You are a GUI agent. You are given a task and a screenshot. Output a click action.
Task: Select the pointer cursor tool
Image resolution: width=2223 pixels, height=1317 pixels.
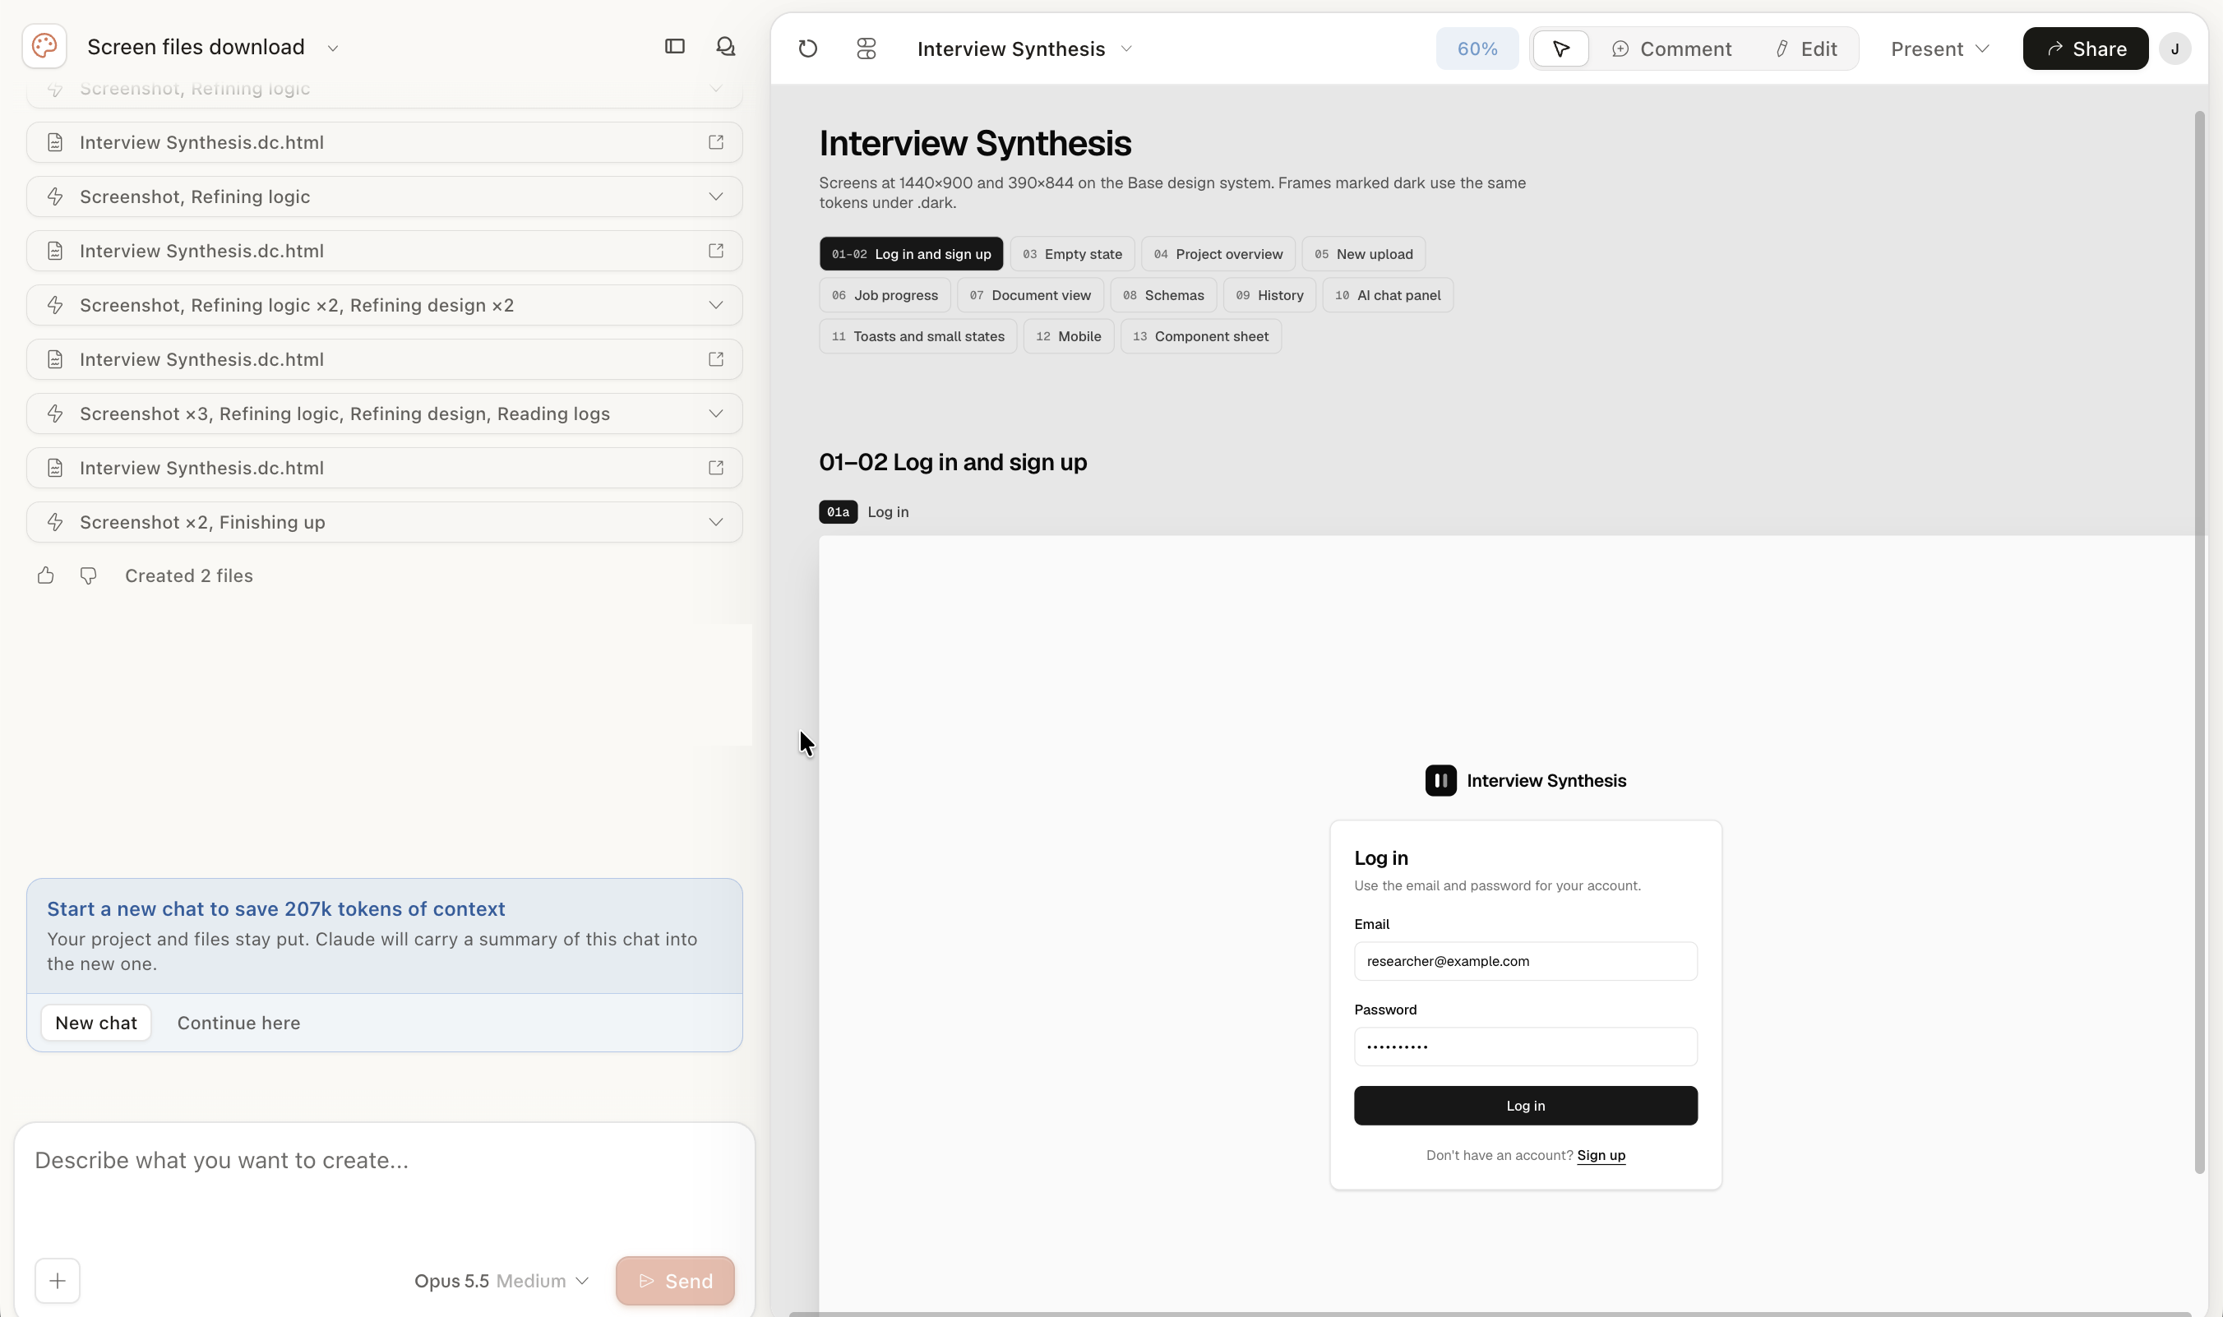tap(1561, 49)
